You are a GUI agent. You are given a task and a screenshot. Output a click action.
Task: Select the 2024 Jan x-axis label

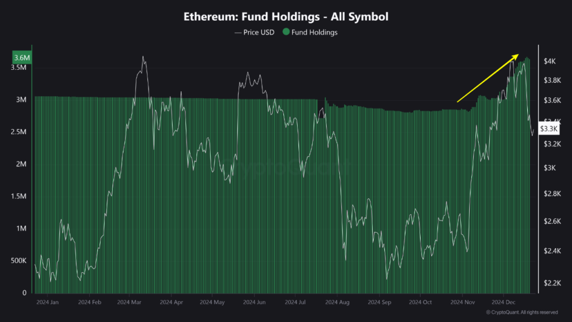(47, 302)
